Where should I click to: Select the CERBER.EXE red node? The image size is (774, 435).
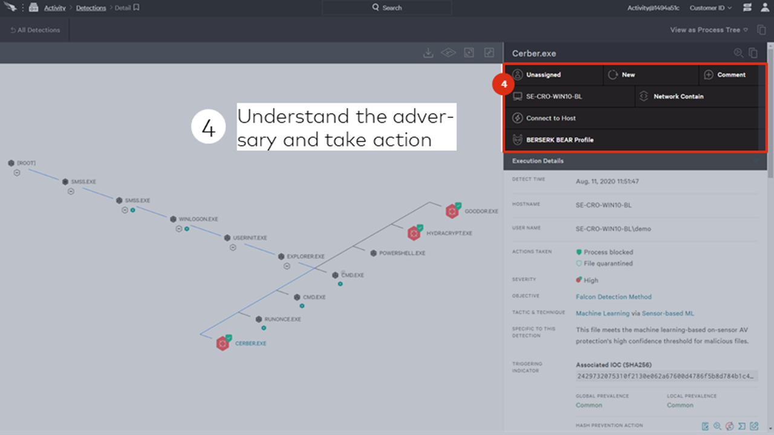coord(223,343)
